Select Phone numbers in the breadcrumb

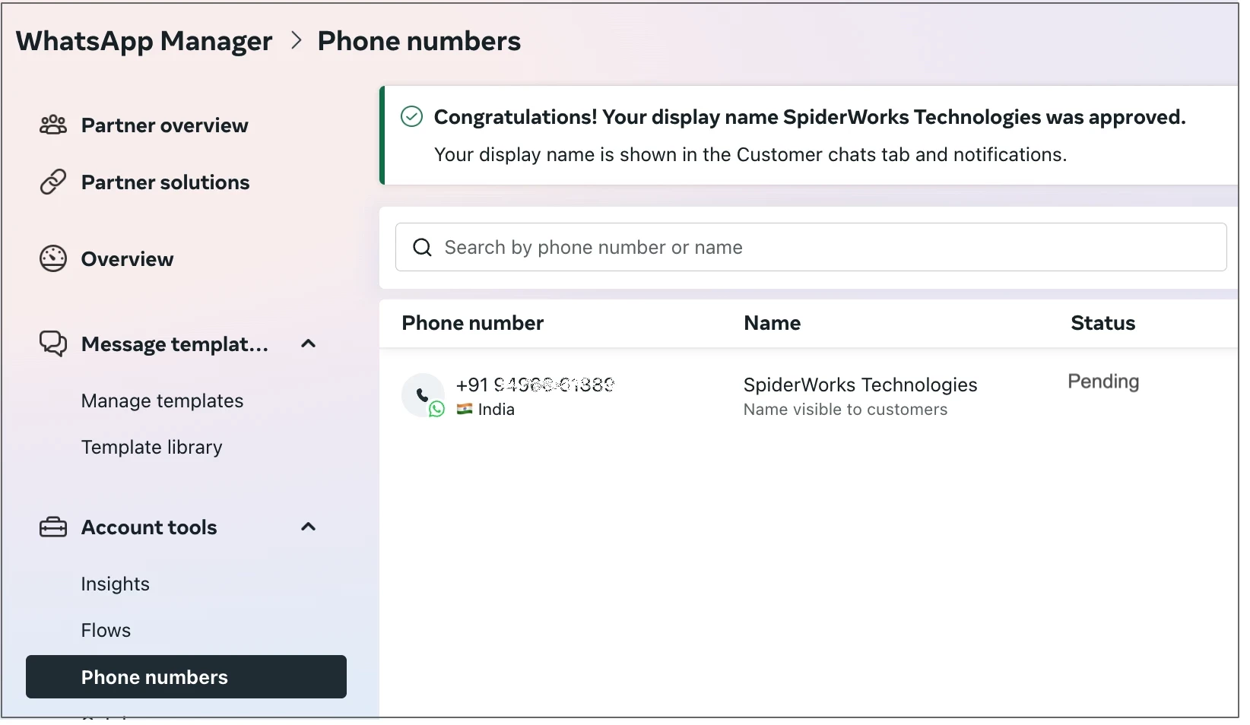(x=420, y=41)
